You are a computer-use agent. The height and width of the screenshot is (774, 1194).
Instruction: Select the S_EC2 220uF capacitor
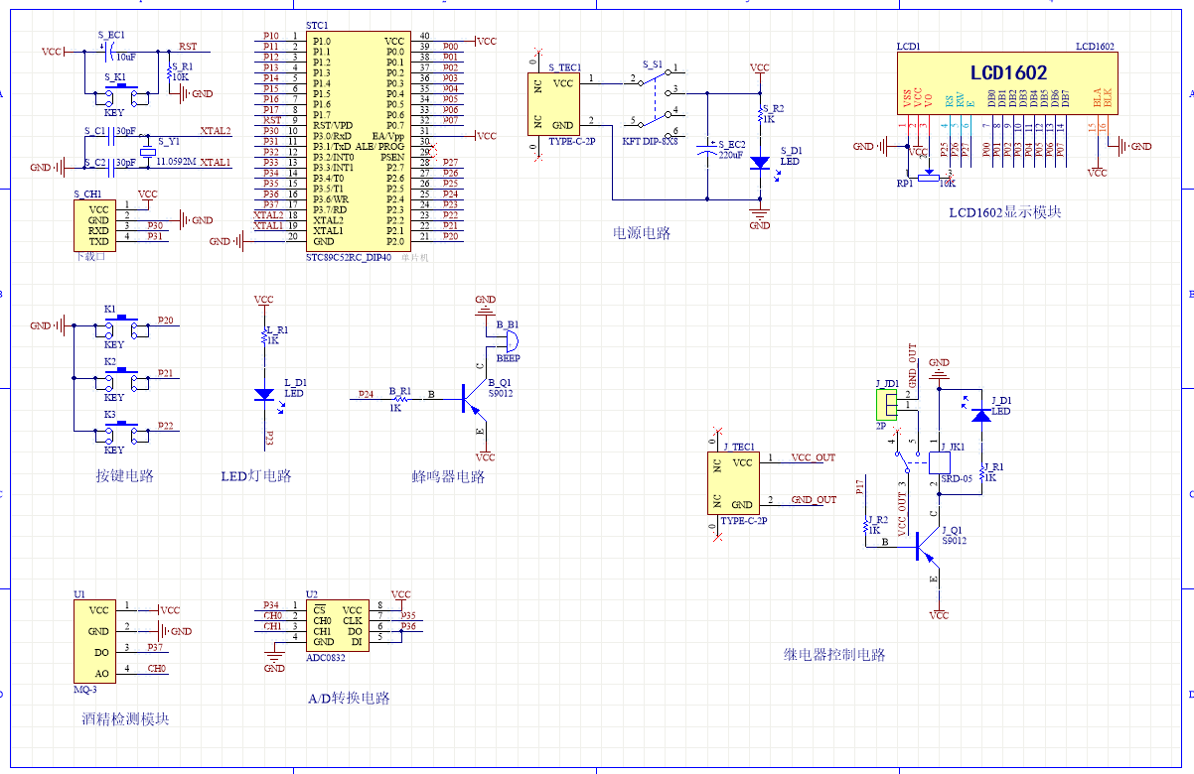pos(707,149)
